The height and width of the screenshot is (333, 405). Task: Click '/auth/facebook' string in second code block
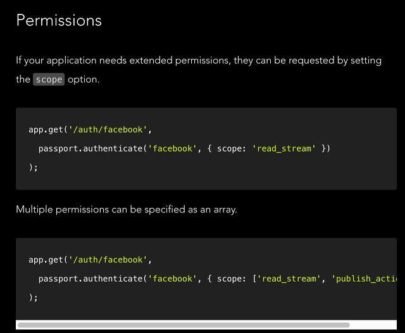click(108, 260)
